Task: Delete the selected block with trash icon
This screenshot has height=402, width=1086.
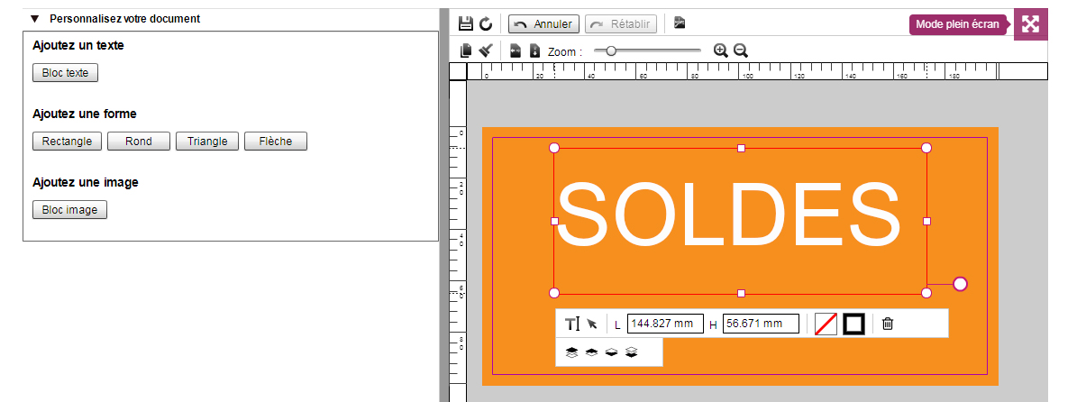Action: (x=888, y=324)
